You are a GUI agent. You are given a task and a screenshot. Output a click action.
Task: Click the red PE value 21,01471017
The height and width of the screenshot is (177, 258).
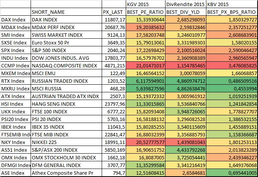[x=146, y=66]
